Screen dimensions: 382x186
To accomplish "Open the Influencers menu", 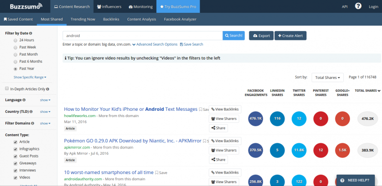I will pyautogui.click(x=109, y=7).
